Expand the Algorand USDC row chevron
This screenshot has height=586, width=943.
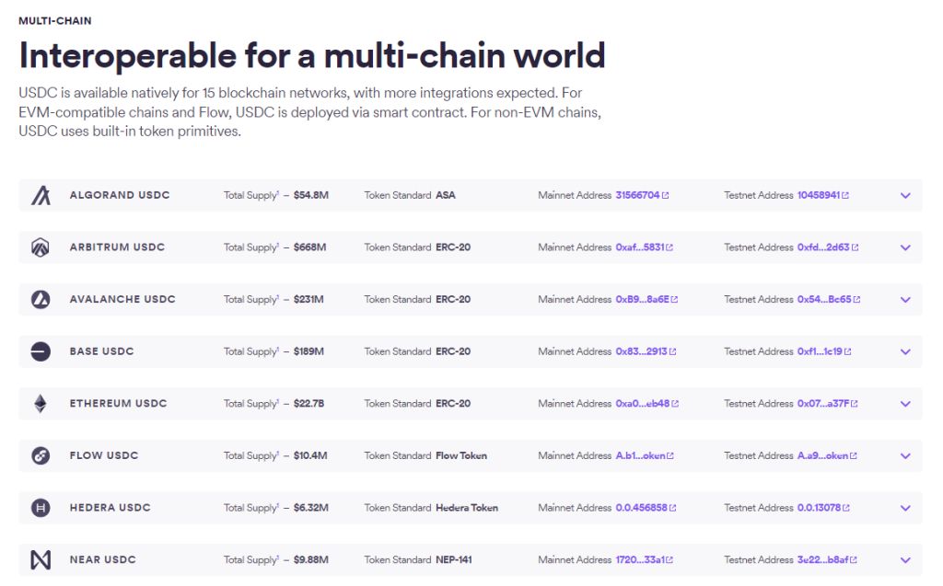click(905, 195)
